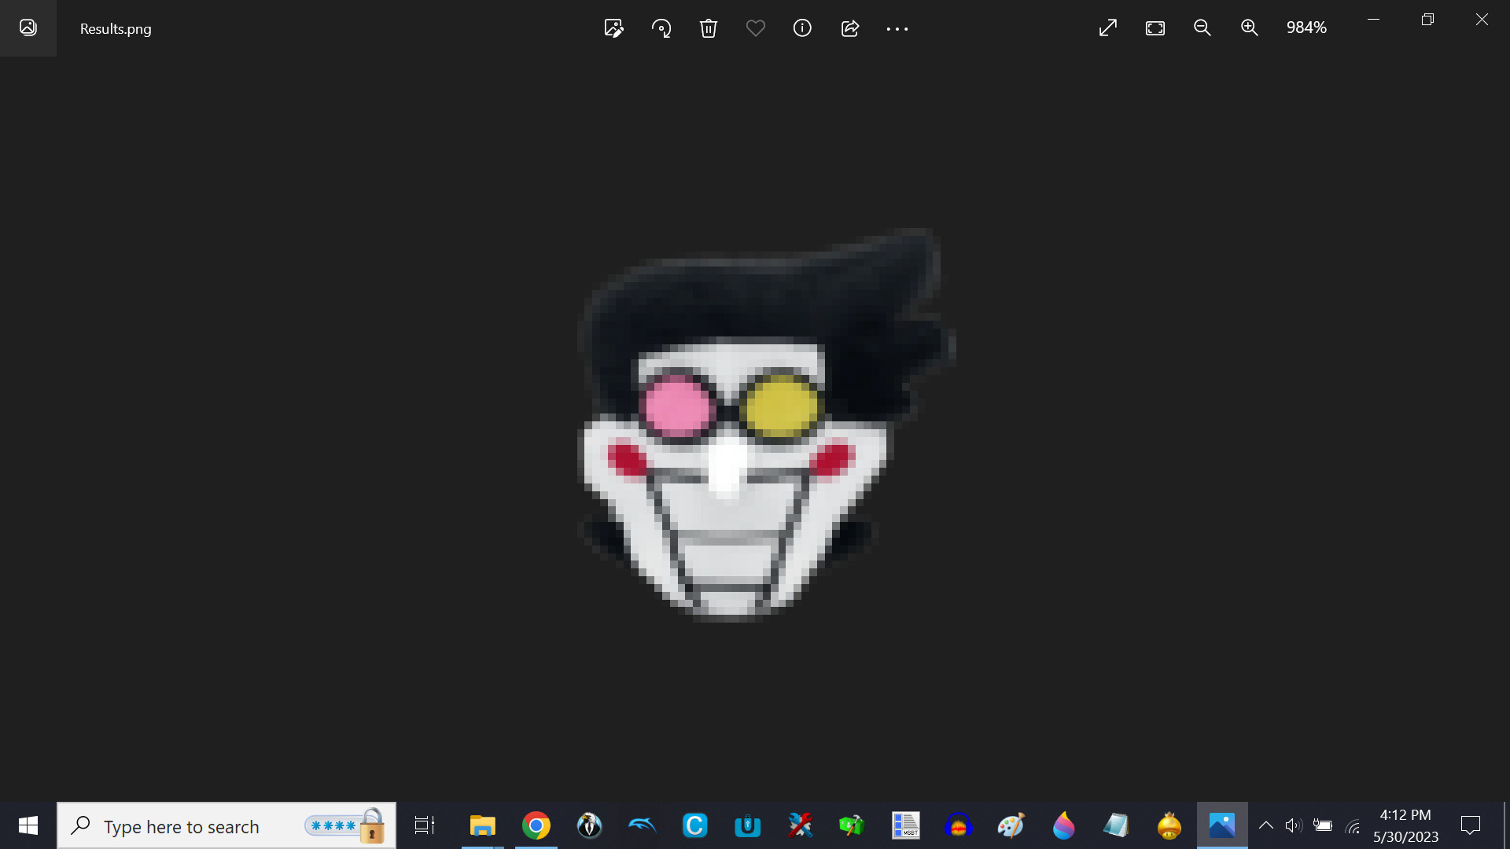Open the golden mushroom app in taskbar
This screenshot has height=849, width=1510.
pos(1169,825)
